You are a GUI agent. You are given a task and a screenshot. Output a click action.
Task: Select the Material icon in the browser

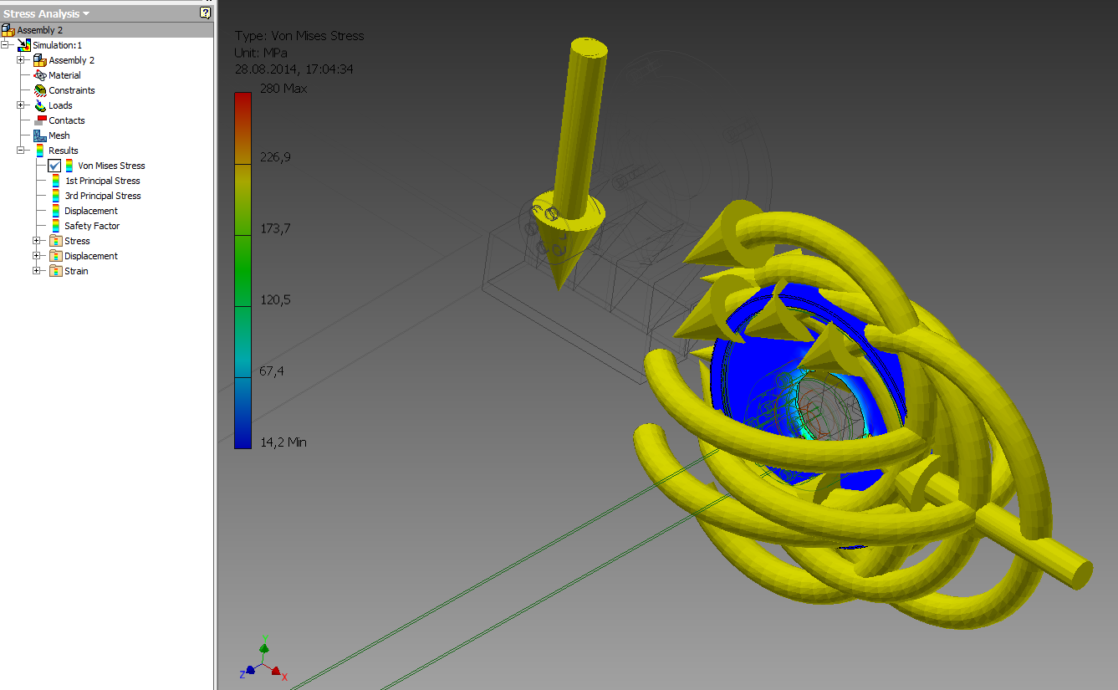coord(38,75)
